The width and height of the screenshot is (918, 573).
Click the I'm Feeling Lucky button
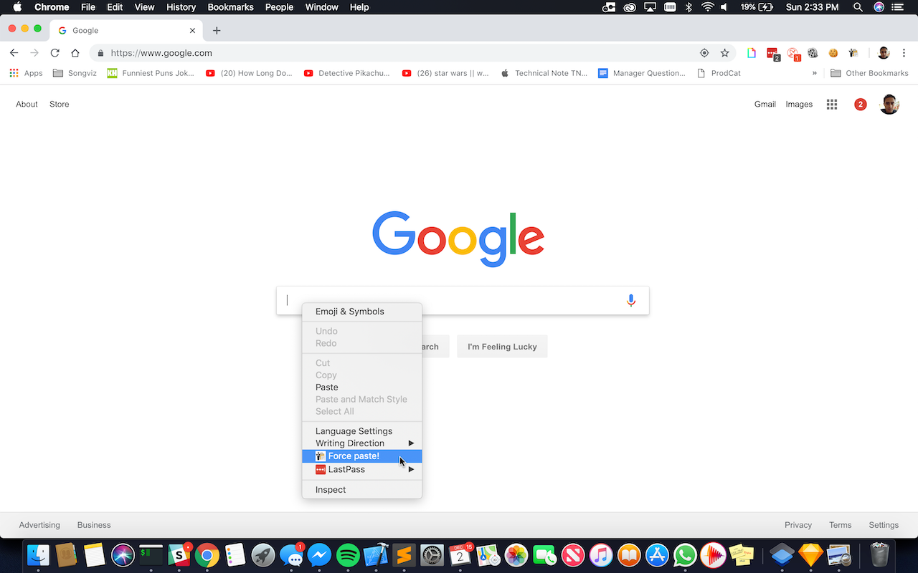502,347
